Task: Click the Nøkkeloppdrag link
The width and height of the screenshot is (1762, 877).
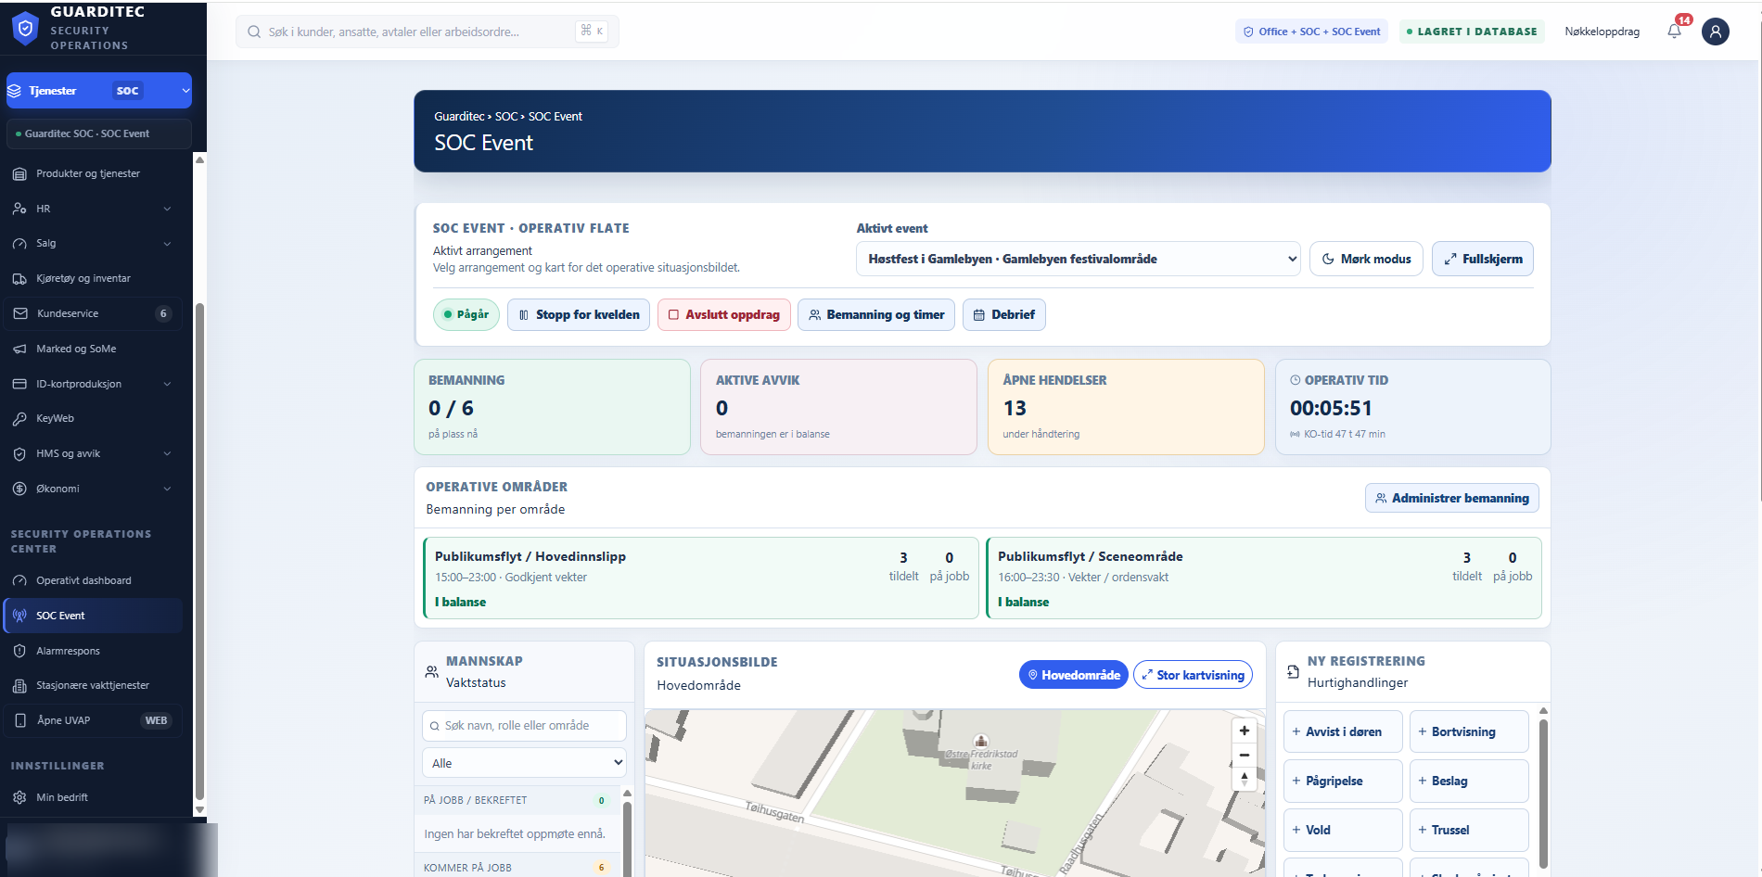Action: (1602, 32)
